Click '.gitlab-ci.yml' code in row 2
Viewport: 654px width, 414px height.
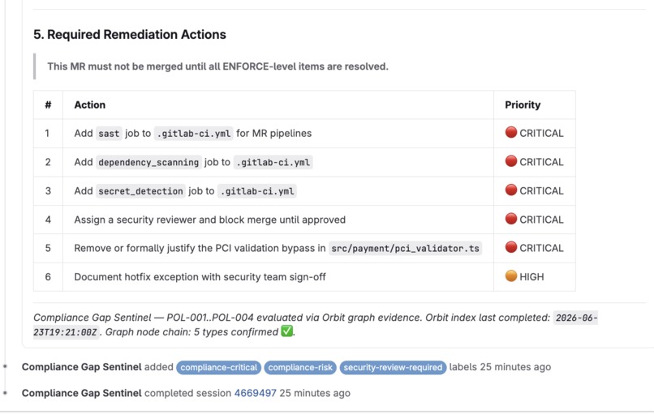pyautogui.click(x=273, y=162)
